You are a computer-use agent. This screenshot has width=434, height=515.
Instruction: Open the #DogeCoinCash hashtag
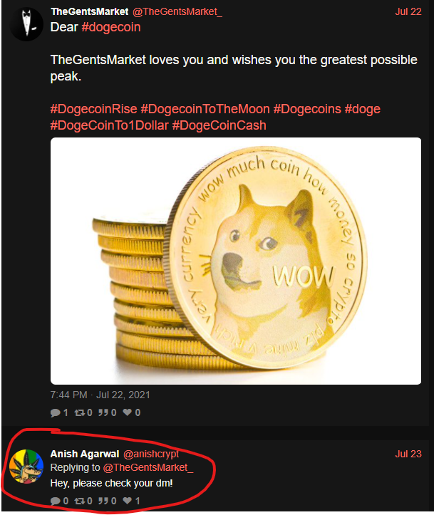tap(219, 125)
